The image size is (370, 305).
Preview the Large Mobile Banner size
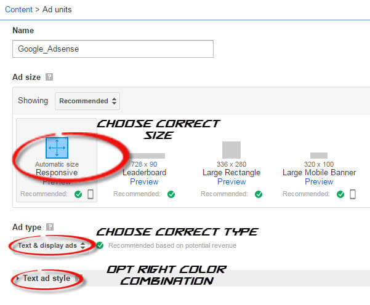tap(319, 182)
